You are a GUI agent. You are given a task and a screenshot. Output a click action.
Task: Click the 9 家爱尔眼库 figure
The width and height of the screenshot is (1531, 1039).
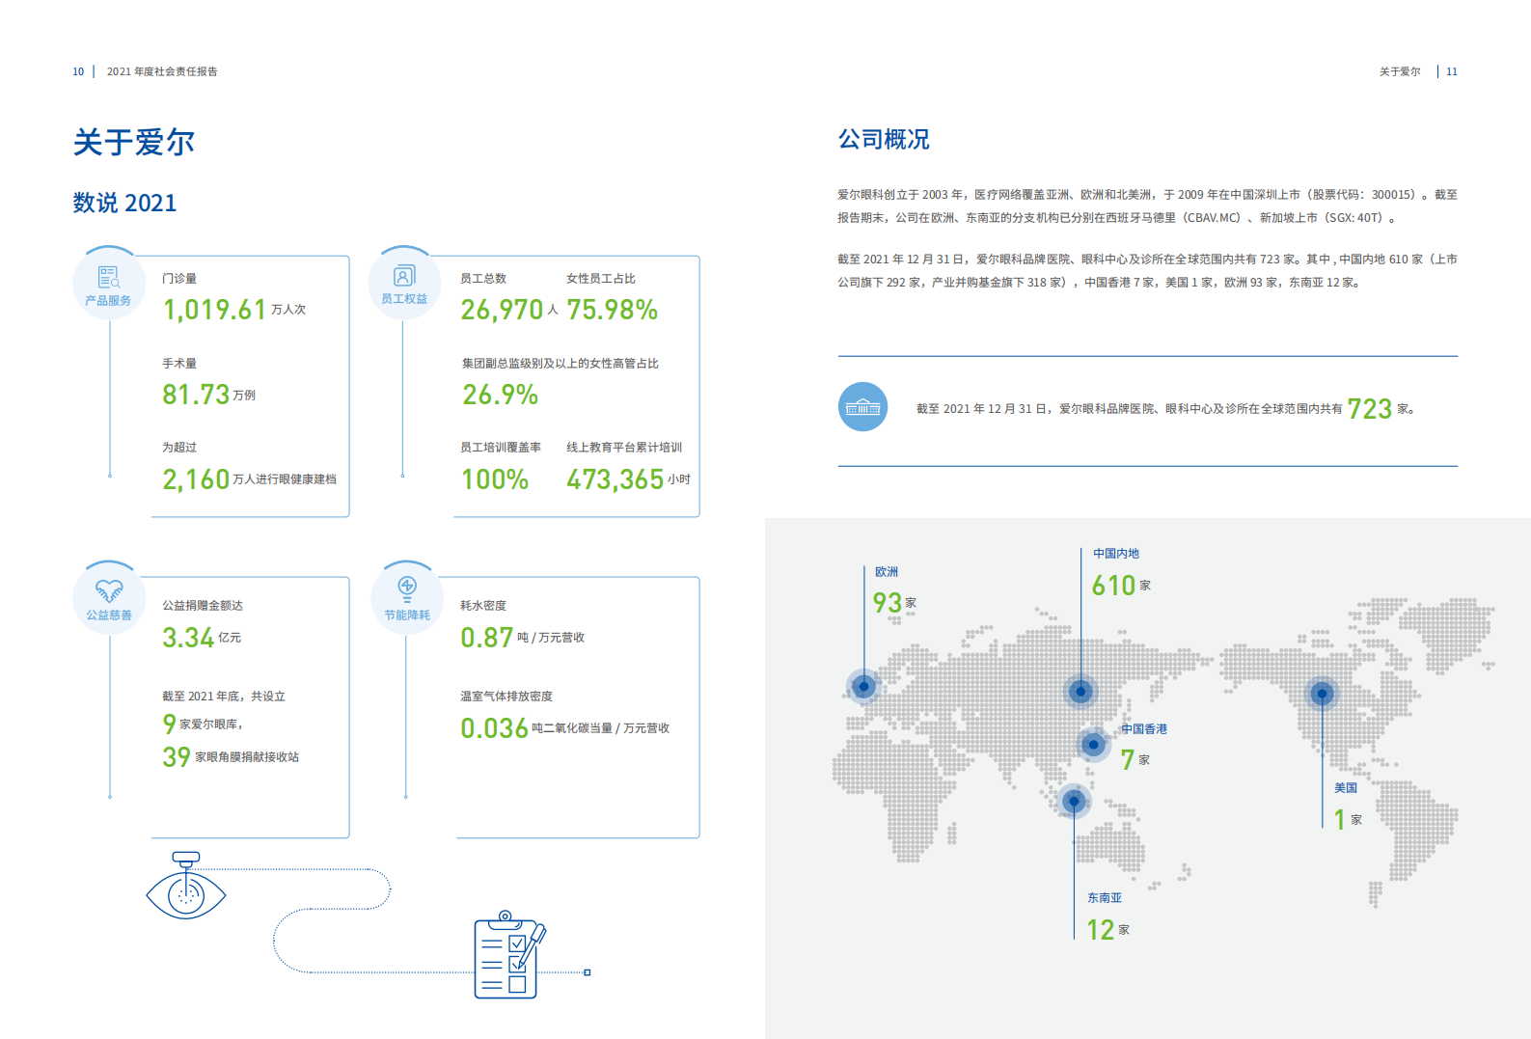click(203, 724)
